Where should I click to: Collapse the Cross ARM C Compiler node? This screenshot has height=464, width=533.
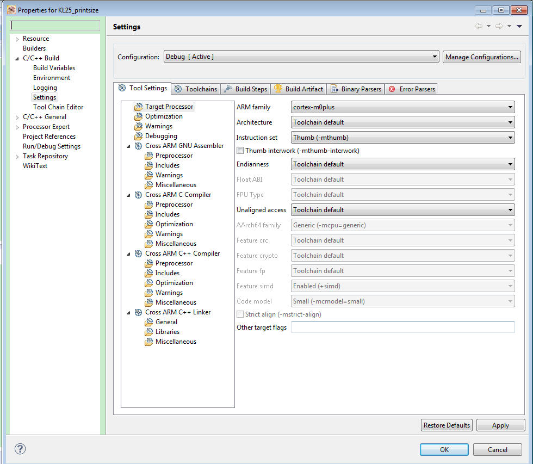[x=128, y=195]
